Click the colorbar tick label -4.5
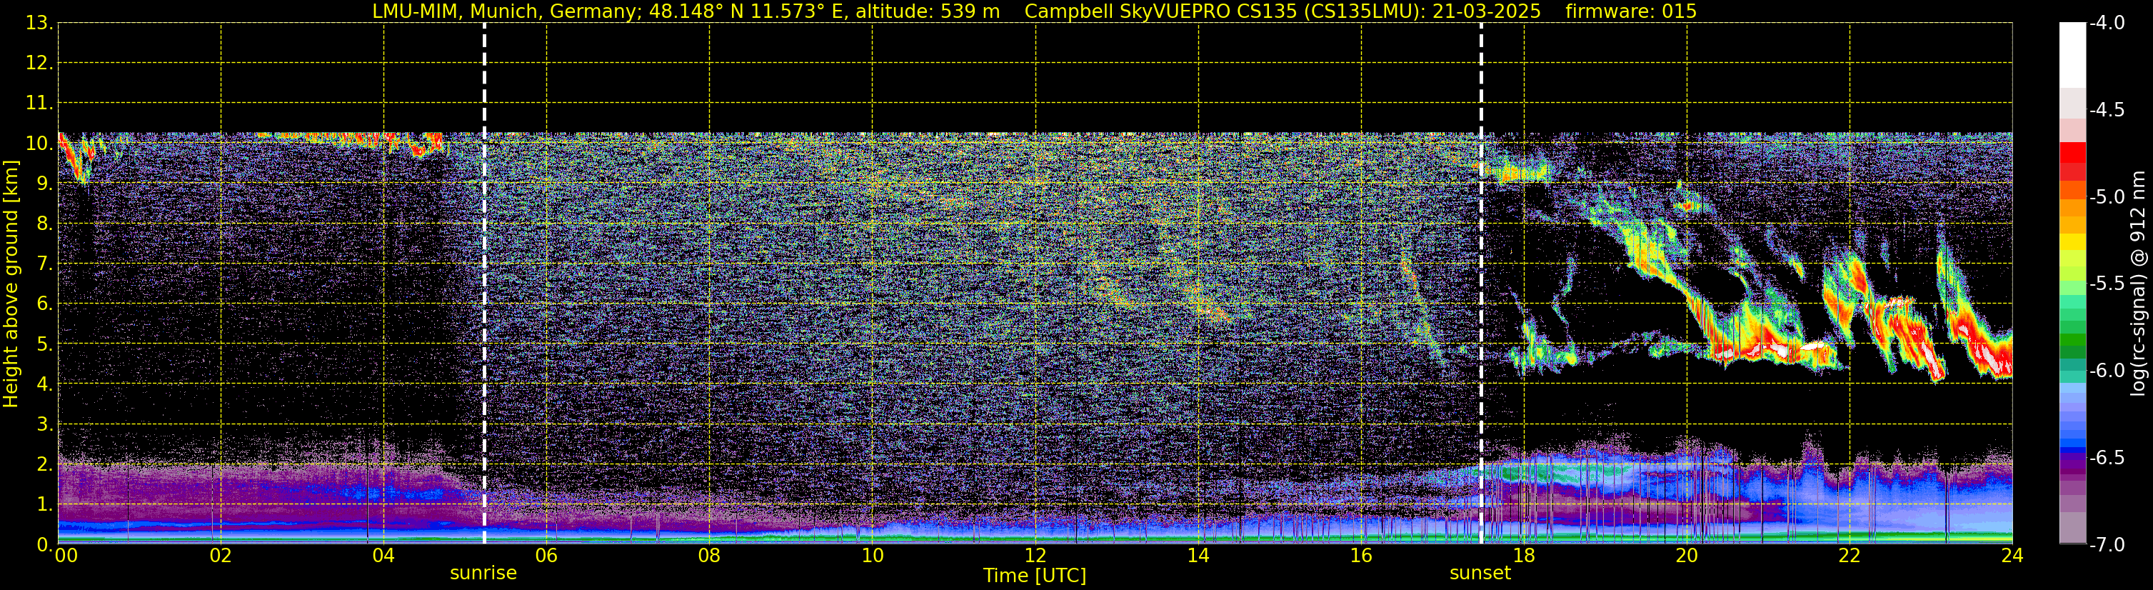Screen dimensions: 2153x590 click(2106, 109)
